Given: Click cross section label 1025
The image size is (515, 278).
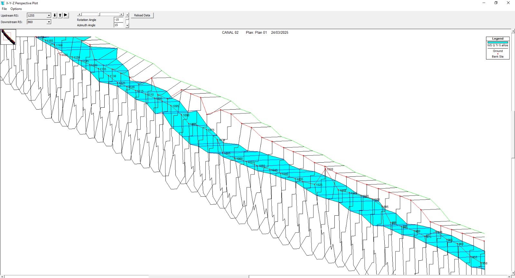Looking at the screenshot, I should pyautogui.click(x=319, y=185).
